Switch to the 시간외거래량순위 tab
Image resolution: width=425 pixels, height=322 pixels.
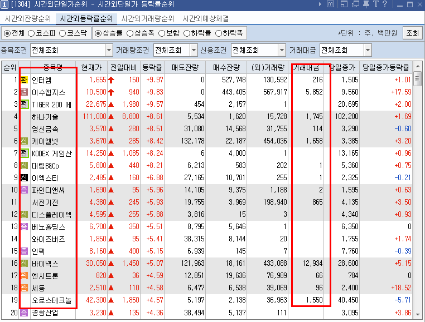(x=148, y=18)
